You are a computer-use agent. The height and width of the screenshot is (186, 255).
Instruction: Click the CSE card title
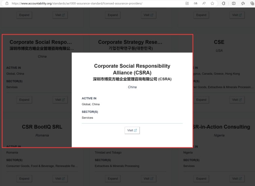219,42
